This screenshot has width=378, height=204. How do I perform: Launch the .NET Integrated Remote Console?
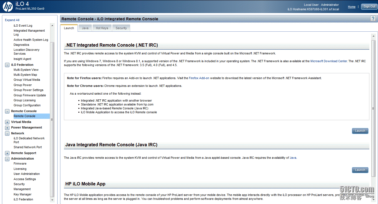click(x=360, y=131)
